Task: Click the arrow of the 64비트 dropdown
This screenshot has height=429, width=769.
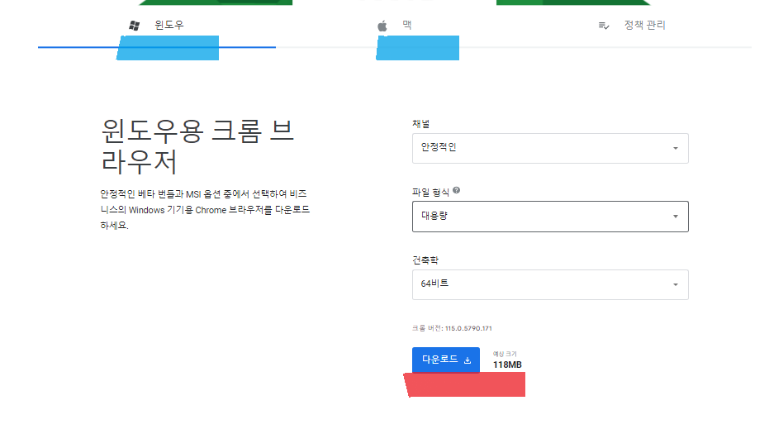Action: coord(676,284)
